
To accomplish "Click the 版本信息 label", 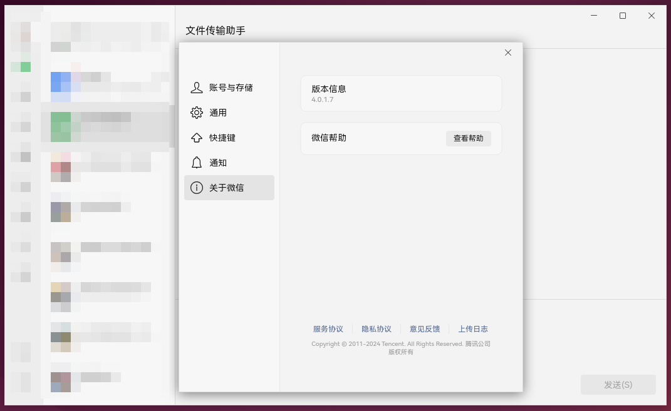I will [329, 89].
